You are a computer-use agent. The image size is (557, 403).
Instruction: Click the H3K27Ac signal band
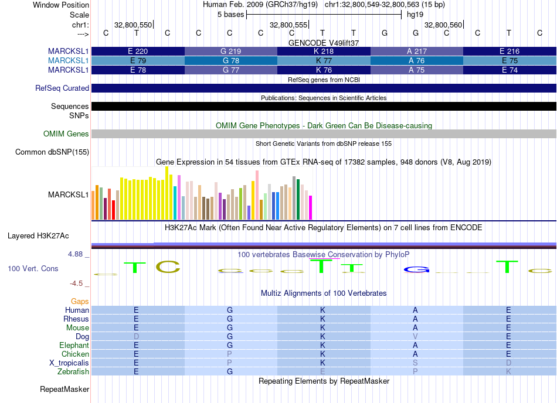[324, 245]
